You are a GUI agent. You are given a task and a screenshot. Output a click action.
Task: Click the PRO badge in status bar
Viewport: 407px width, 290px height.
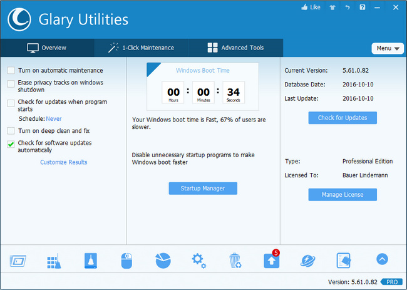[392, 282]
